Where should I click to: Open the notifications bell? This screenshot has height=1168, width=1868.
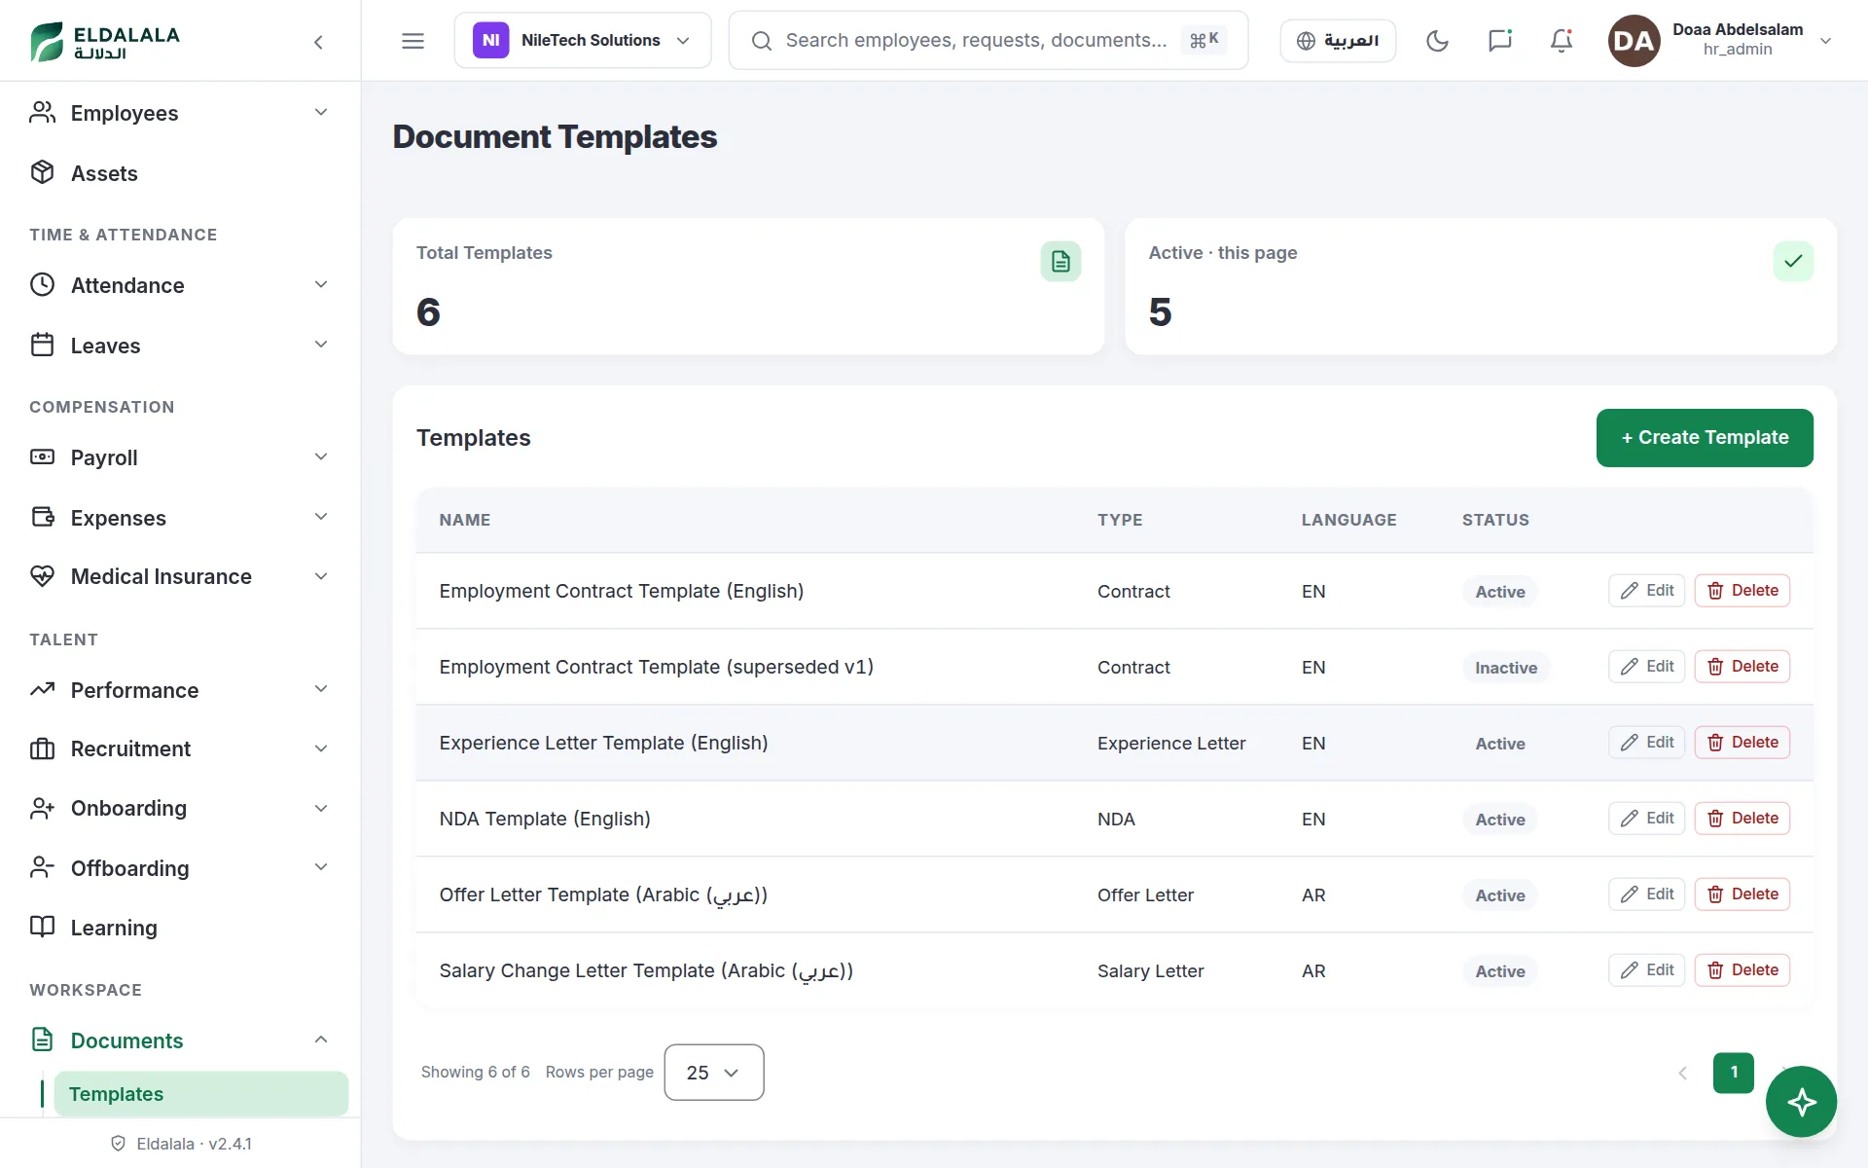[1562, 41]
